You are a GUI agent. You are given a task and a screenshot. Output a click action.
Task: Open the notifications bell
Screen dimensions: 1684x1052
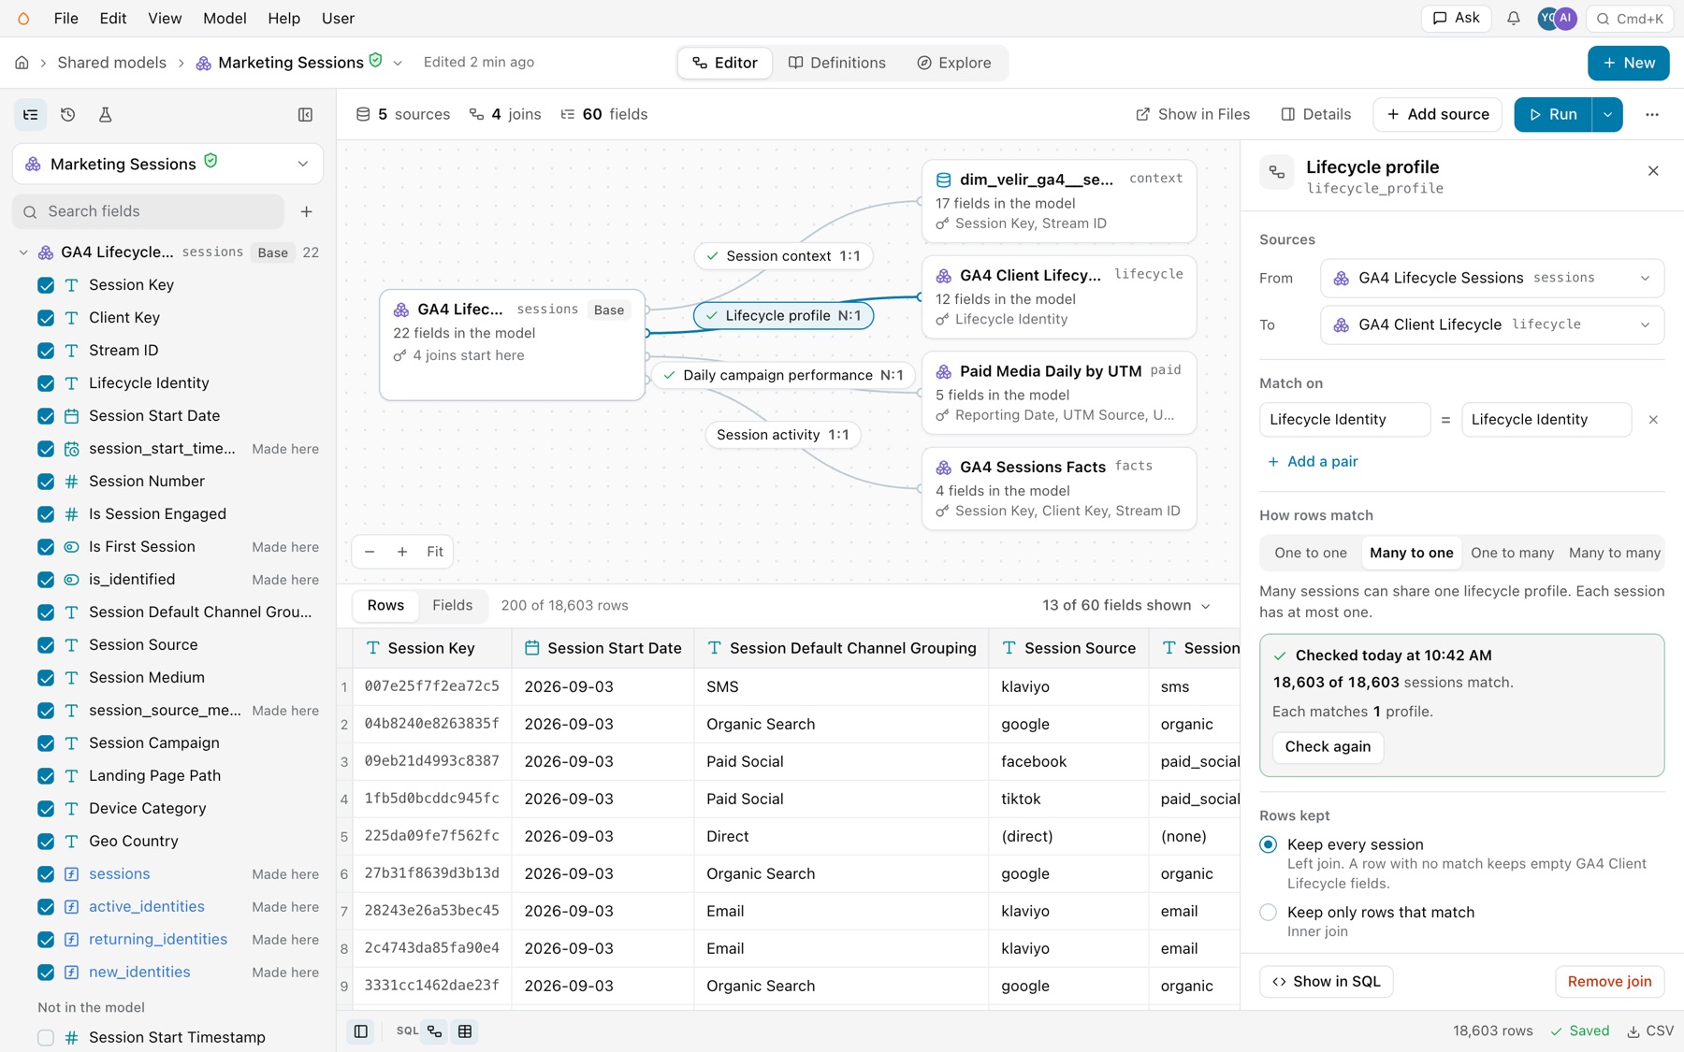1513,19
